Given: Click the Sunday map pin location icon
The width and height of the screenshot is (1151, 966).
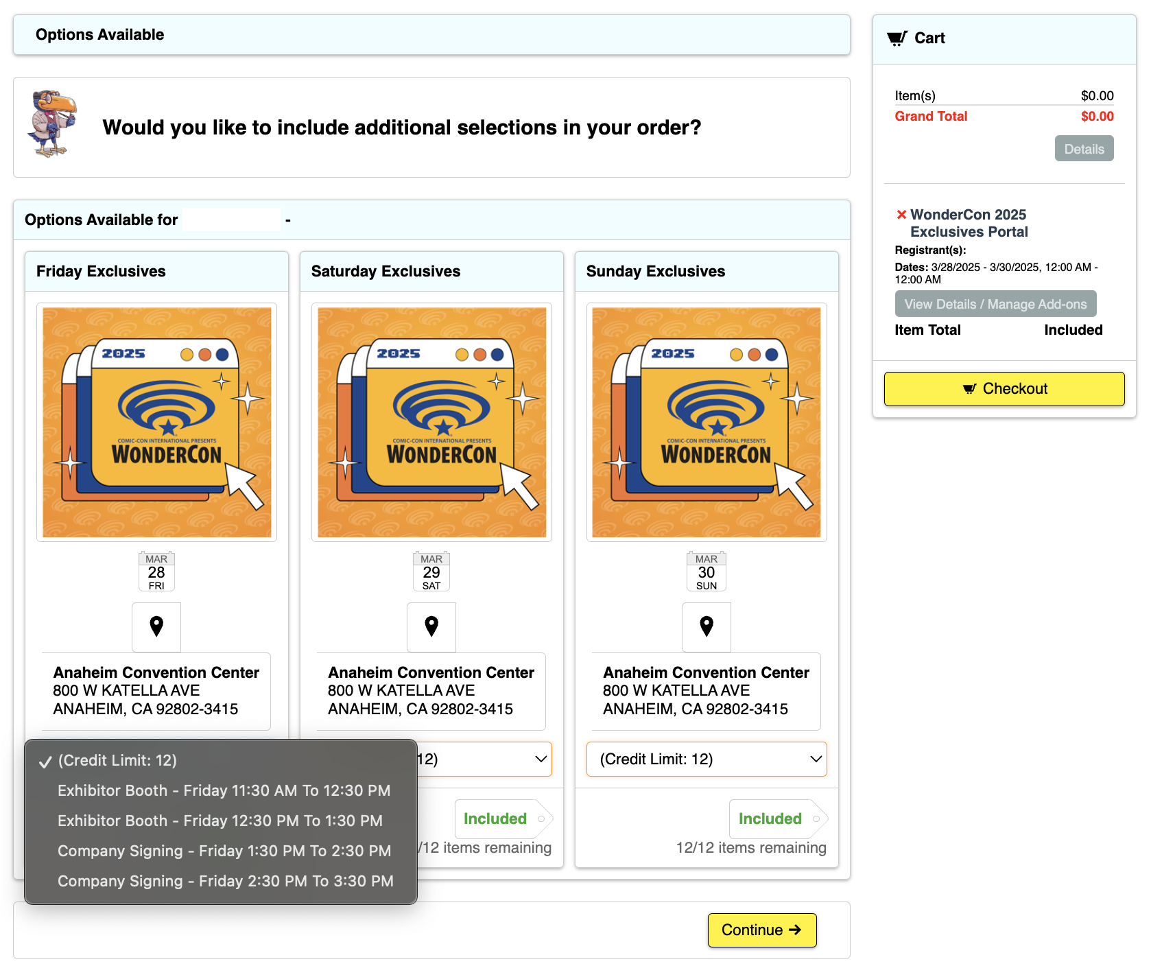Looking at the screenshot, I should [x=707, y=626].
